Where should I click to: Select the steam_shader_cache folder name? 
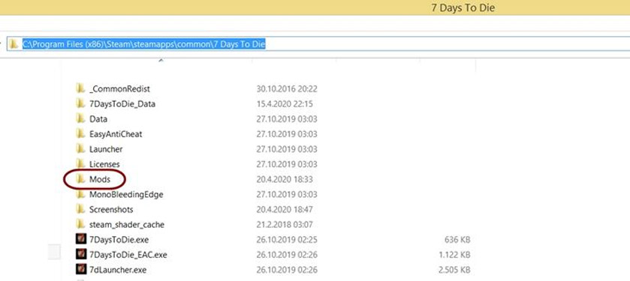[x=127, y=225]
